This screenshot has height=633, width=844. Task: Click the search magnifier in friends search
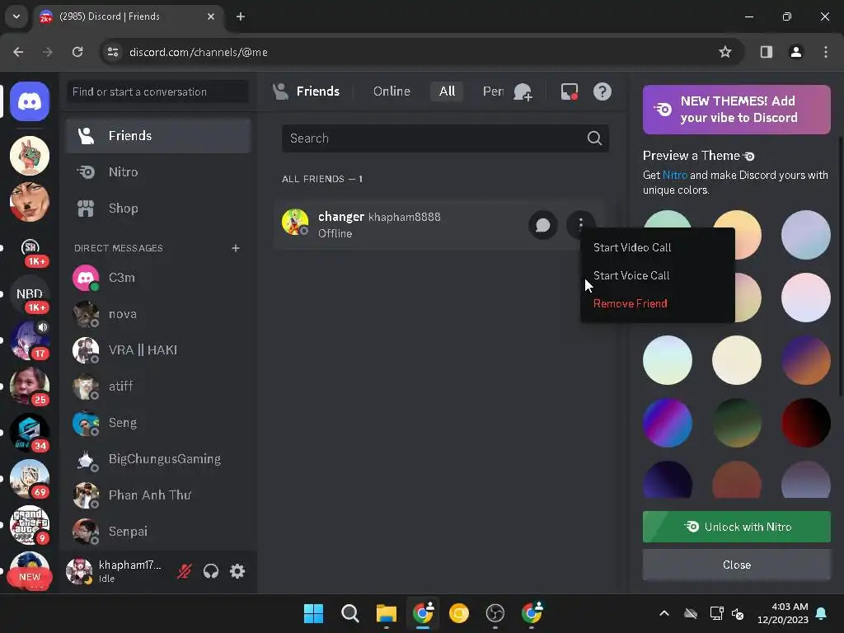click(x=594, y=138)
